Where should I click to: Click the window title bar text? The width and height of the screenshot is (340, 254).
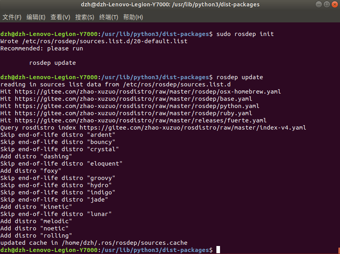point(170,4)
